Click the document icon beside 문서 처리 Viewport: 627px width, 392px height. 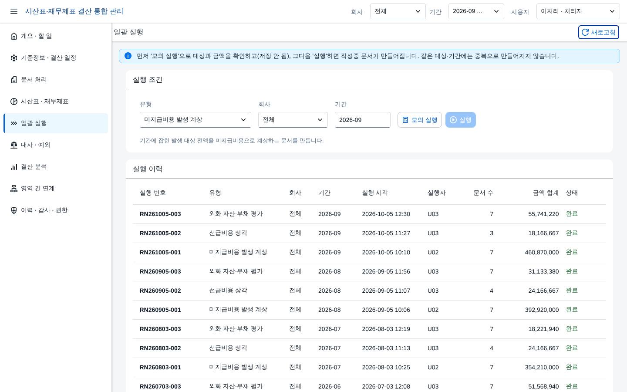point(14,80)
